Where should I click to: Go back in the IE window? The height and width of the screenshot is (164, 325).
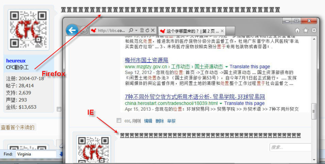(x=72, y=30)
